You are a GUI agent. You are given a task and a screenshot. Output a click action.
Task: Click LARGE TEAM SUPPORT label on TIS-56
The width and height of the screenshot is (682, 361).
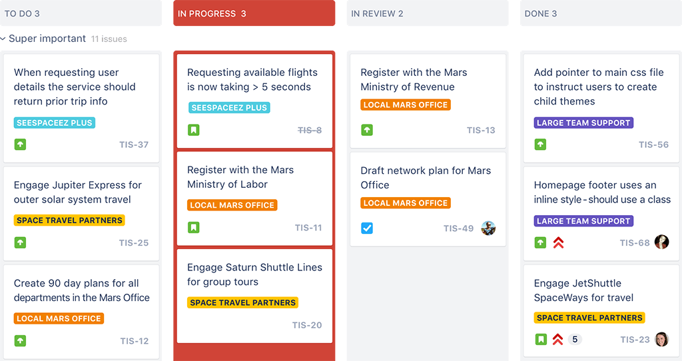click(583, 123)
